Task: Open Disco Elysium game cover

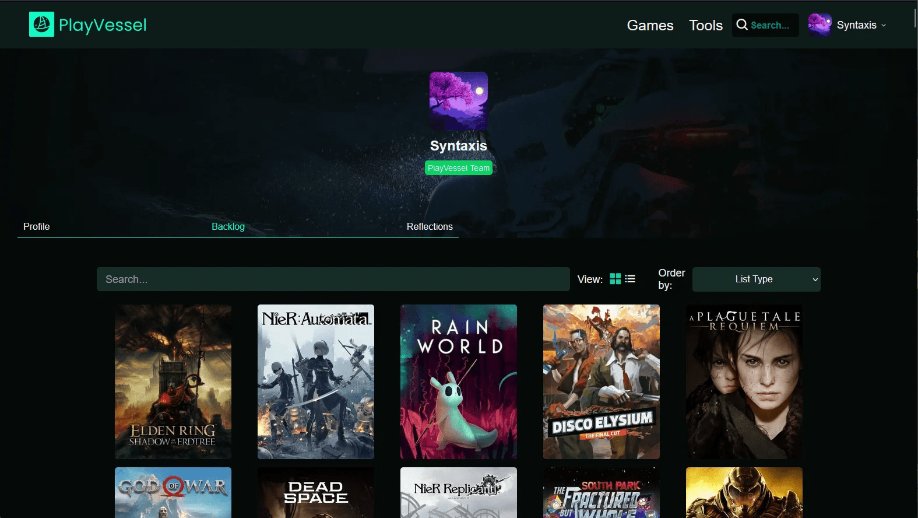Action: point(602,381)
